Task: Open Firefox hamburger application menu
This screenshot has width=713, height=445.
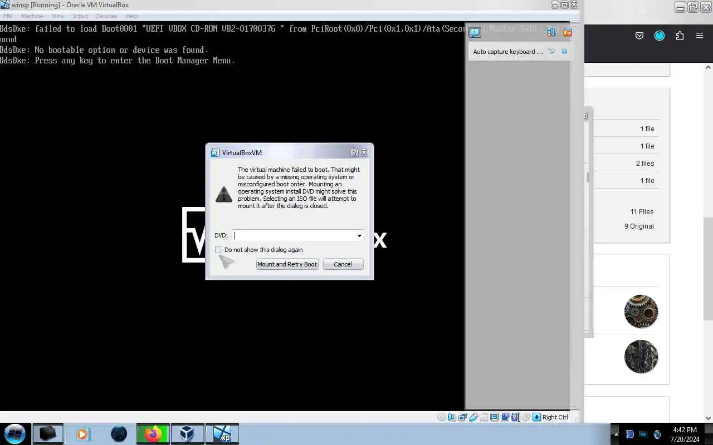Action: (700, 36)
